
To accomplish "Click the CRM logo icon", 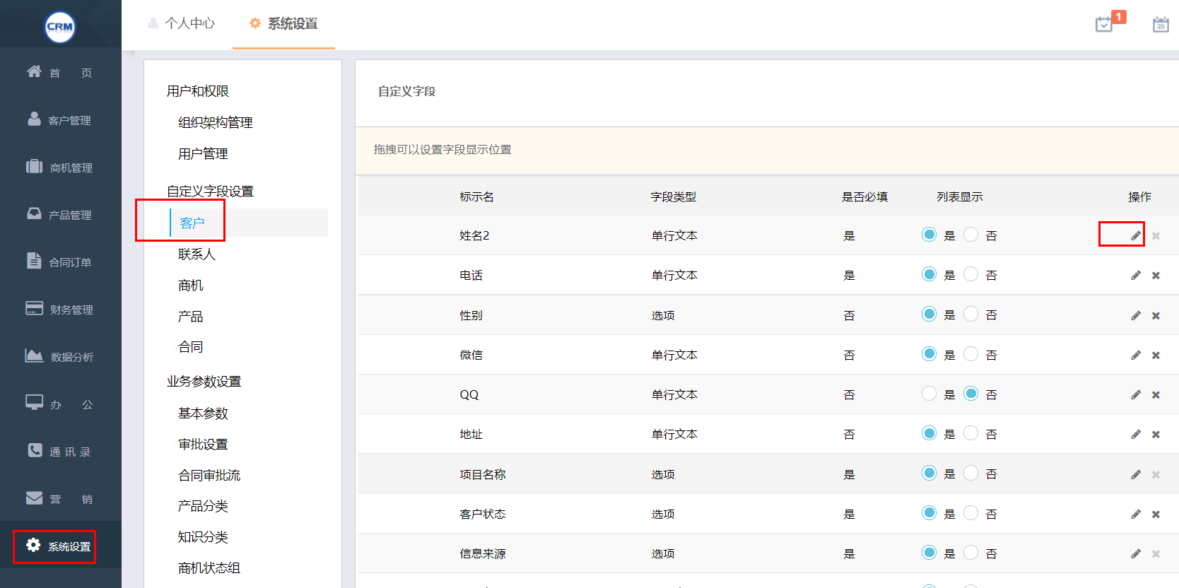I will (x=60, y=27).
